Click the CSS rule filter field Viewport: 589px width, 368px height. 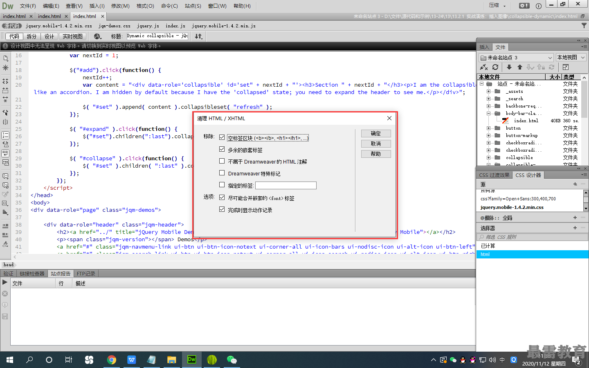[533, 237]
